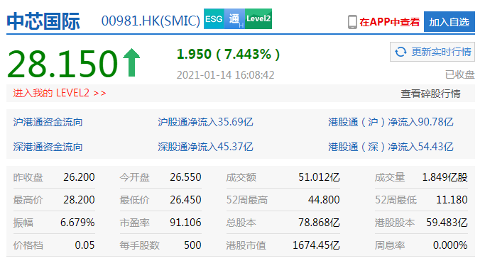Click the 最低价 value 26.450
485x263 pixels.
click(x=185, y=200)
